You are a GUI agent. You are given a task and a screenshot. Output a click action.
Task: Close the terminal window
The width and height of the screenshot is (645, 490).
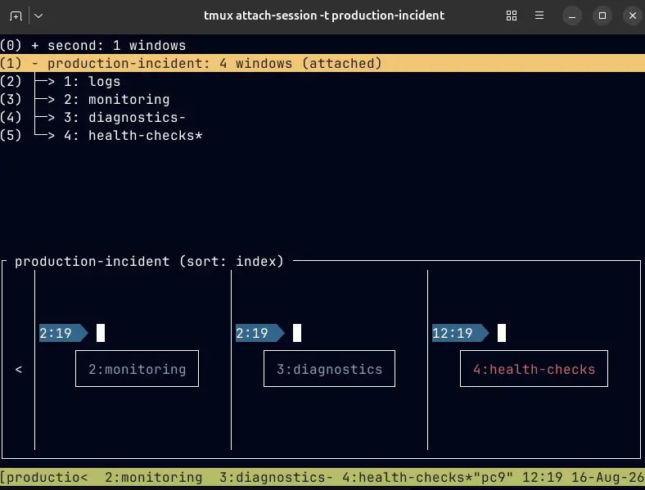633,16
